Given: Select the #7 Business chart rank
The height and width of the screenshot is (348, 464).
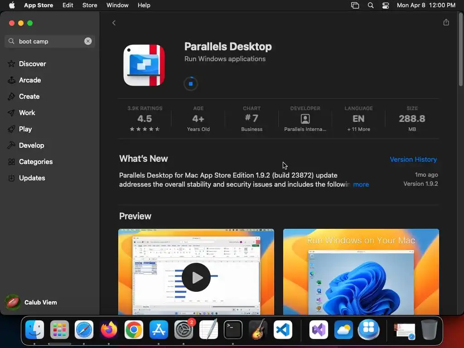Looking at the screenshot, I should 251,119.
